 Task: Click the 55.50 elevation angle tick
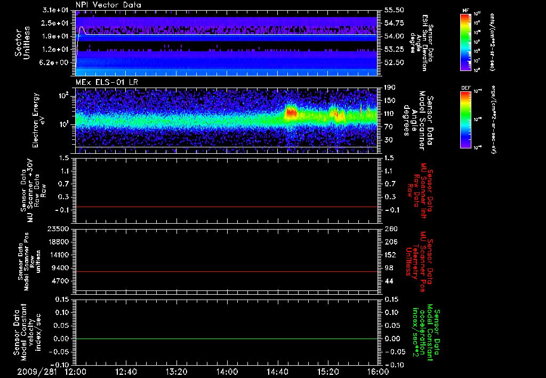click(394, 10)
